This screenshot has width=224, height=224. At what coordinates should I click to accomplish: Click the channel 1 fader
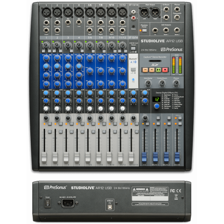[44, 157]
